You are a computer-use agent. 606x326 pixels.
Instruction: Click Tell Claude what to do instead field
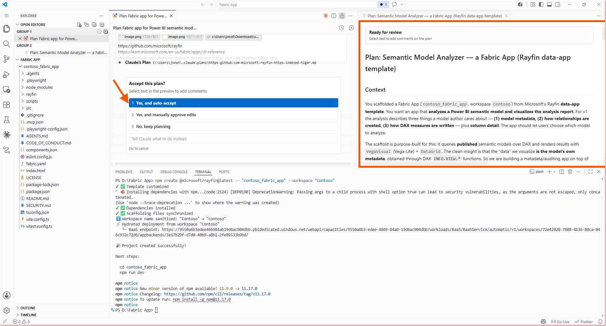[234, 139]
